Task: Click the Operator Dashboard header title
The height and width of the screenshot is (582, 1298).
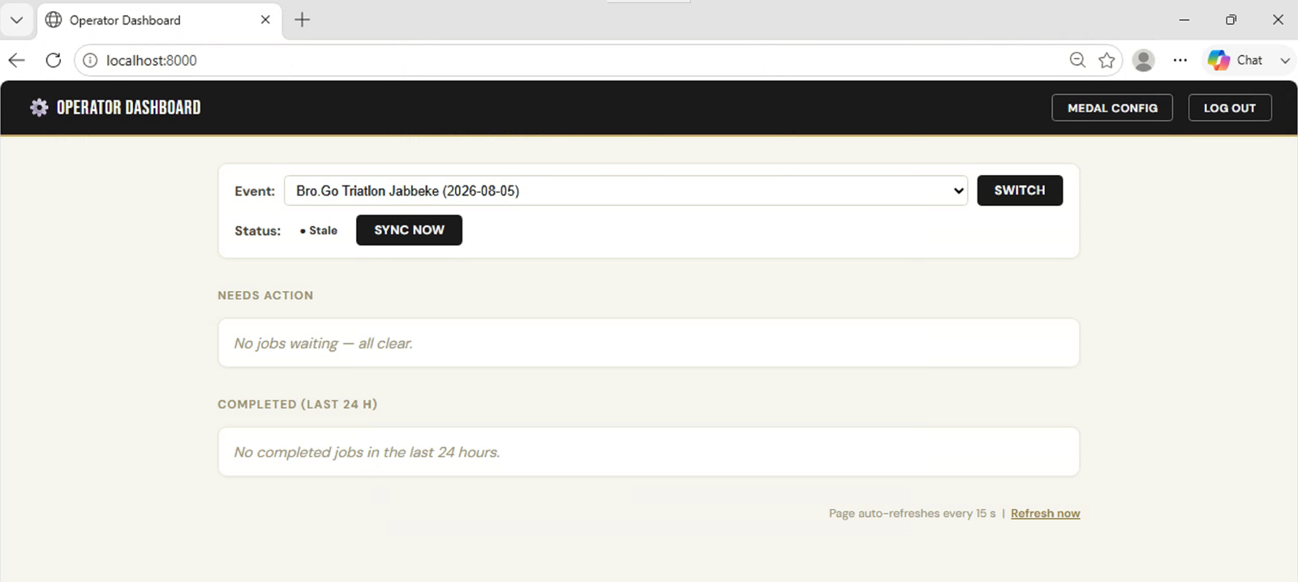Action: point(128,108)
